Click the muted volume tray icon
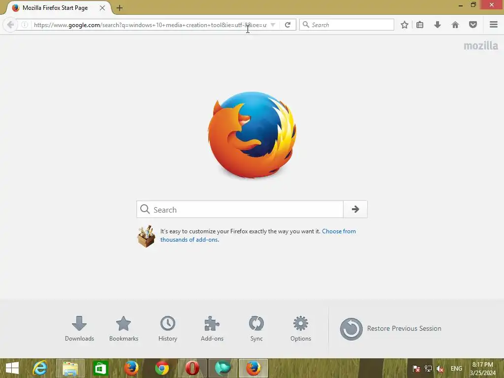This screenshot has height=378, width=504. tap(440, 368)
